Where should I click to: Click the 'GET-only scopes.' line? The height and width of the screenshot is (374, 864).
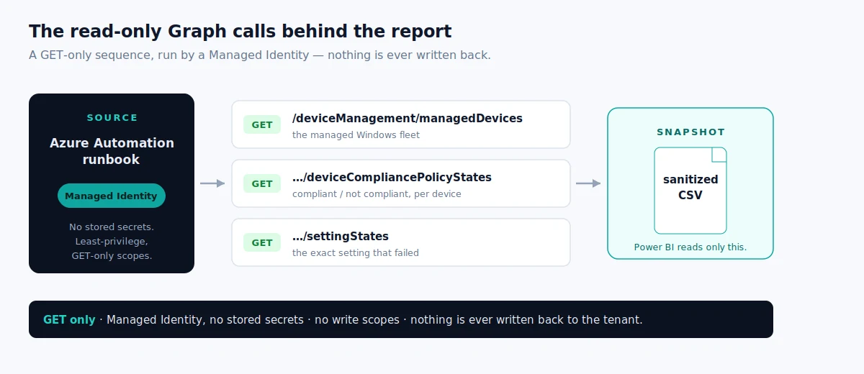tap(112, 255)
